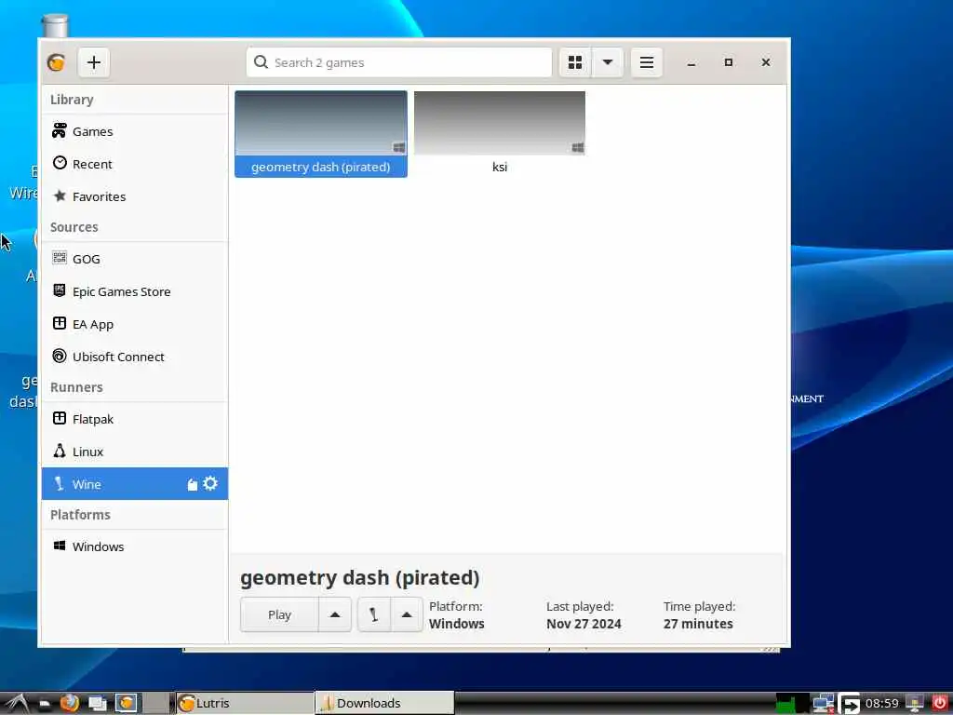Click the Last played Nov 27 2024 value
Screen dimensions: 953x715
point(584,624)
